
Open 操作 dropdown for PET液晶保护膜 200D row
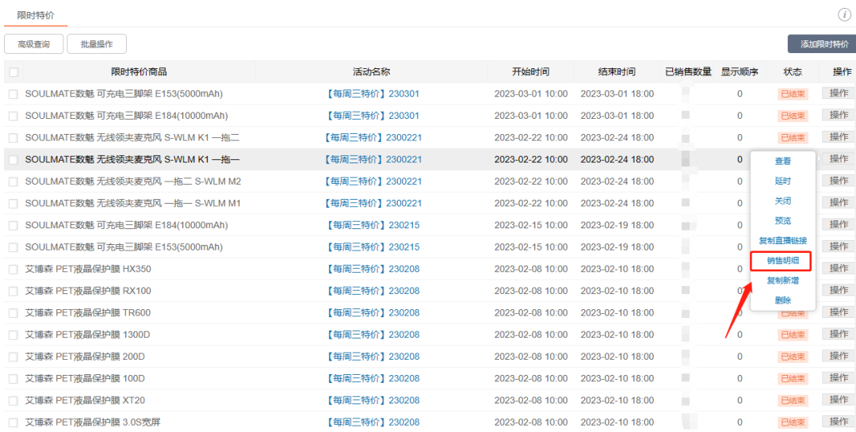(x=839, y=356)
